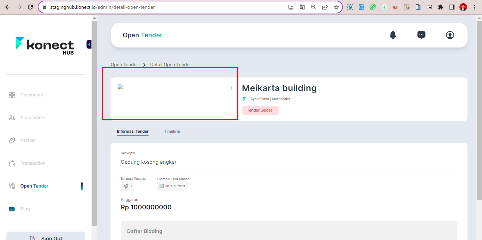
Task: Open the translate page icon
Action: pyautogui.click(x=302, y=7)
